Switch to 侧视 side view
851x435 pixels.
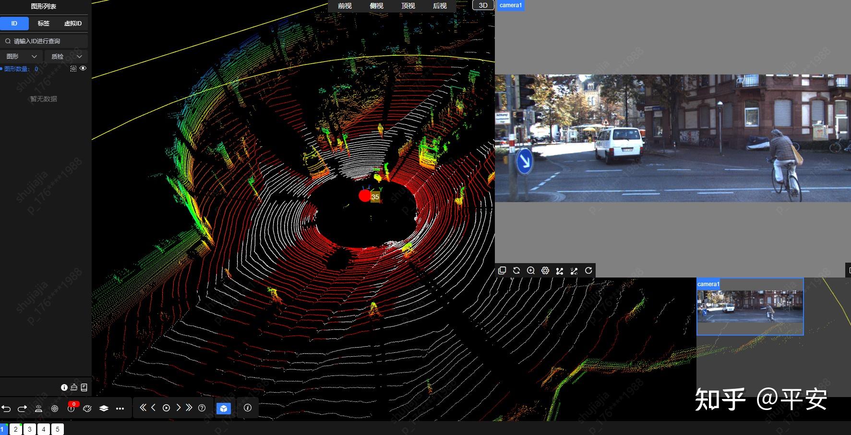point(376,6)
